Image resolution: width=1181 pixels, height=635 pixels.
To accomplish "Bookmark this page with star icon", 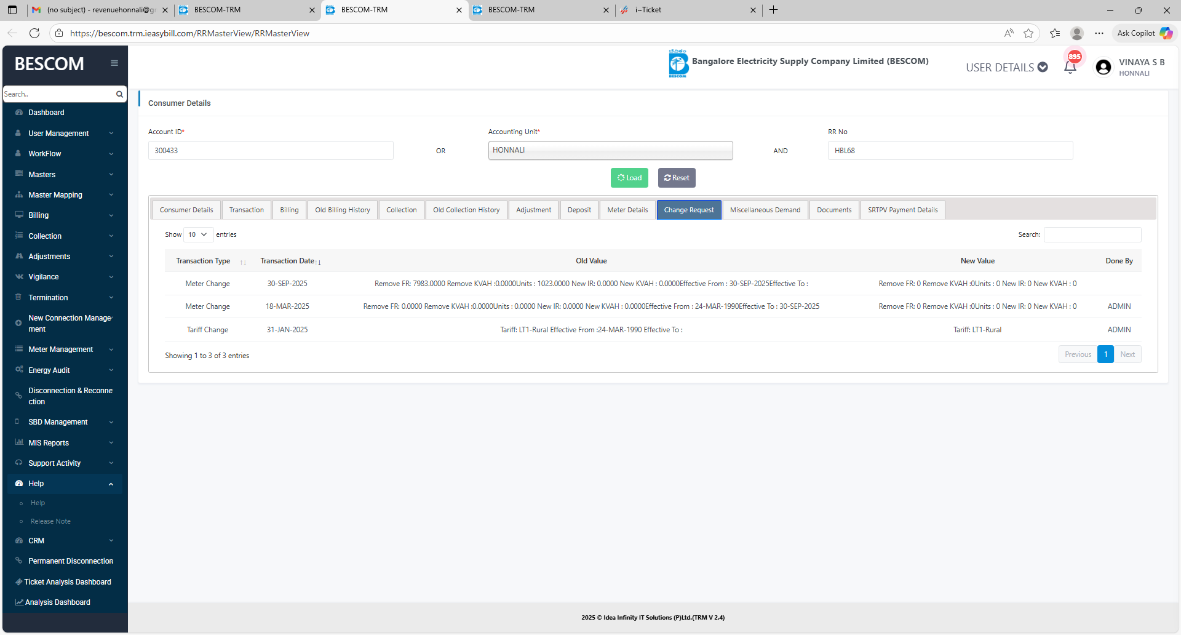I will tap(1028, 33).
